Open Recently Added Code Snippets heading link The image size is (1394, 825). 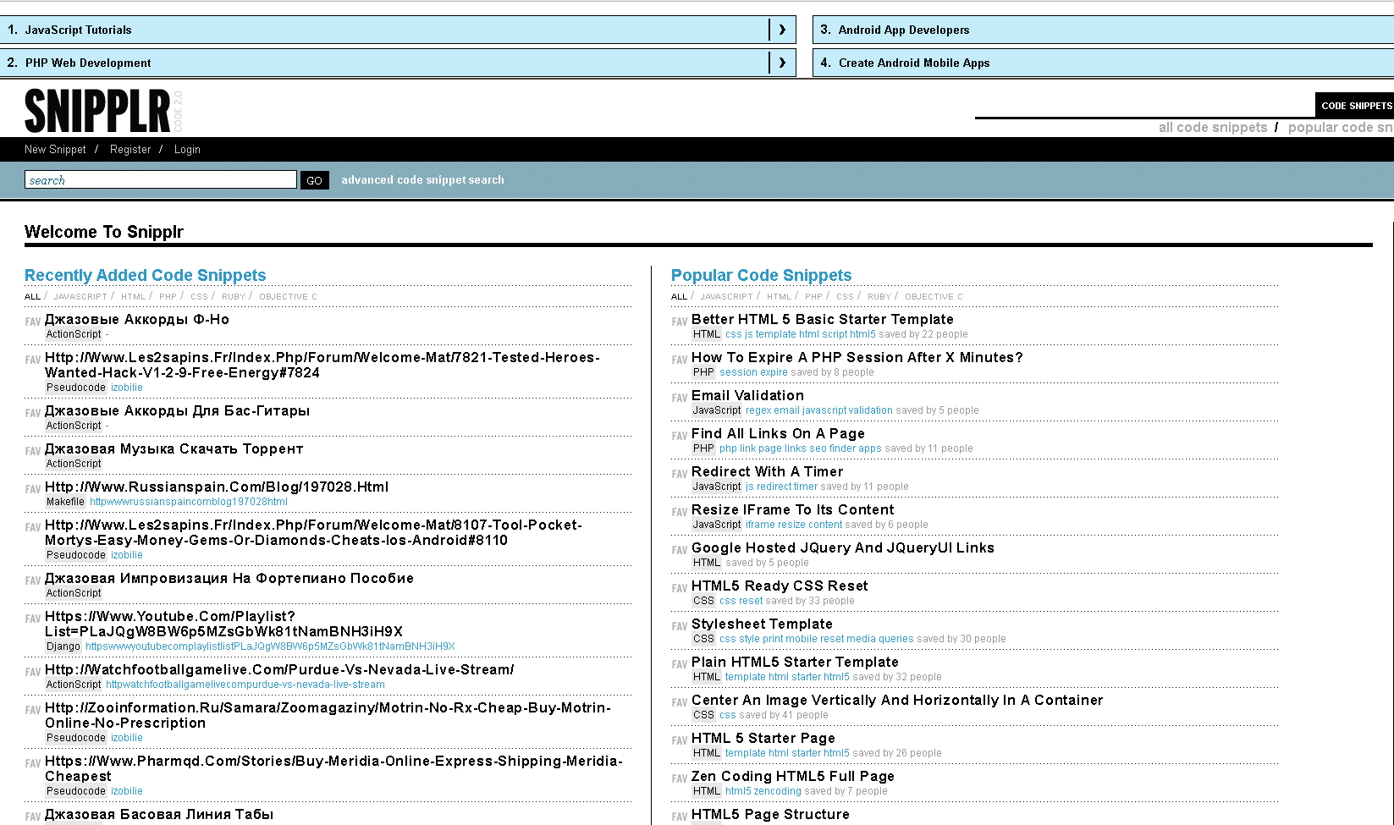pyautogui.click(x=145, y=275)
